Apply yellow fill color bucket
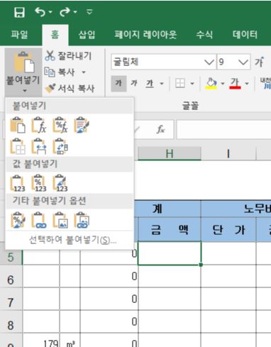This screenshot has height=347, width=271. pos(211,84)
